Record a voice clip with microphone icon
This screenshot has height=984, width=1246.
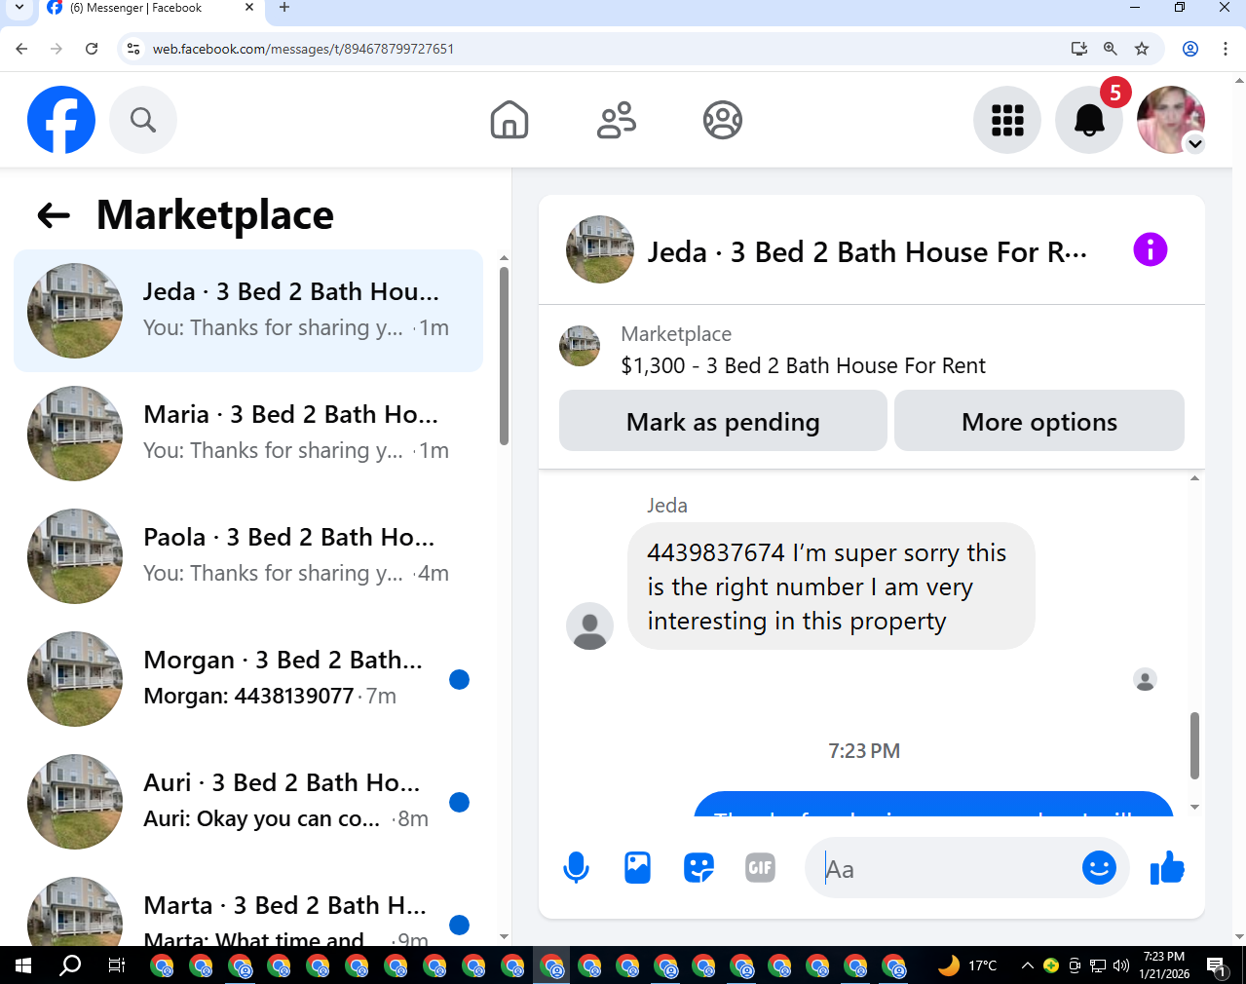576,867
